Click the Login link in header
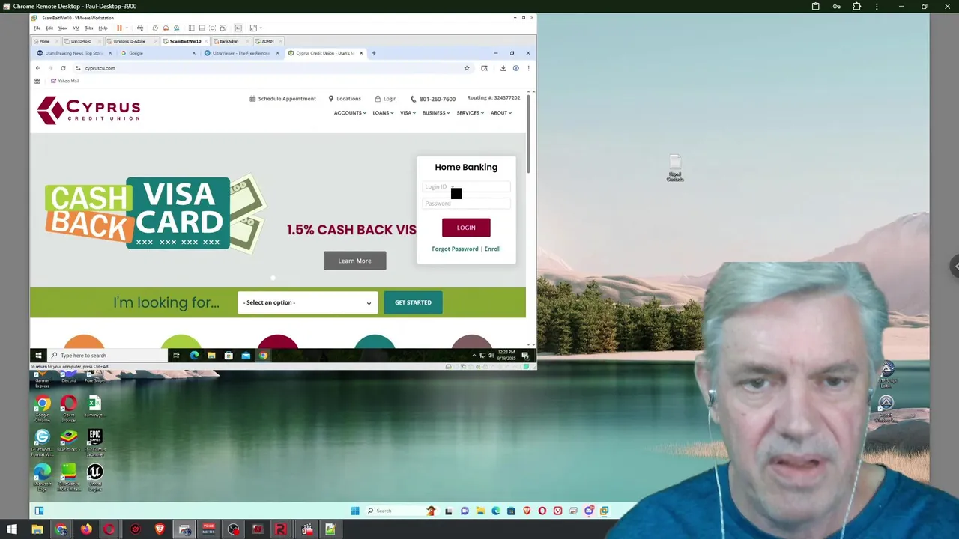The height and width of the screenshot is (539, 959). coord(386,99)
